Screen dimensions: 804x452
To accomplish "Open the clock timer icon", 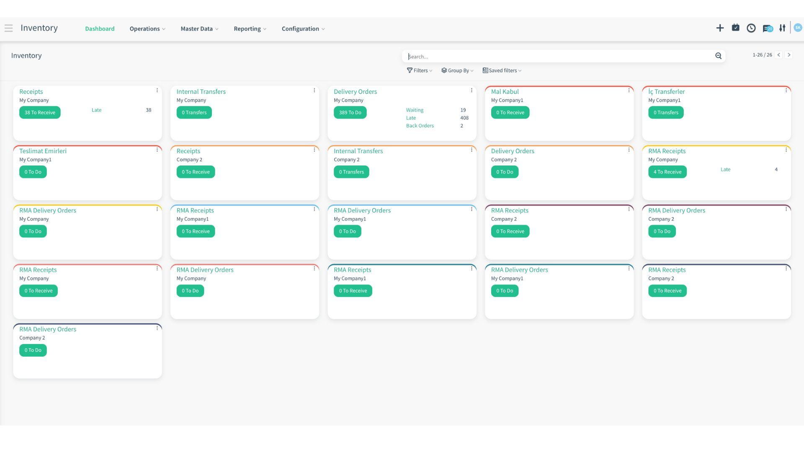I will click(751, 28).
